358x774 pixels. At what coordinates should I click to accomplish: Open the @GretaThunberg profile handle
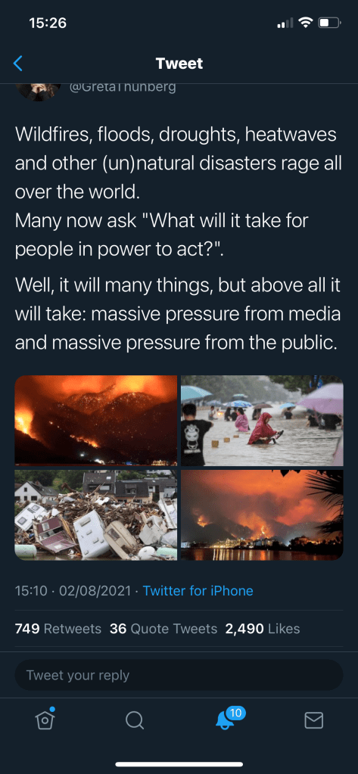123,88
